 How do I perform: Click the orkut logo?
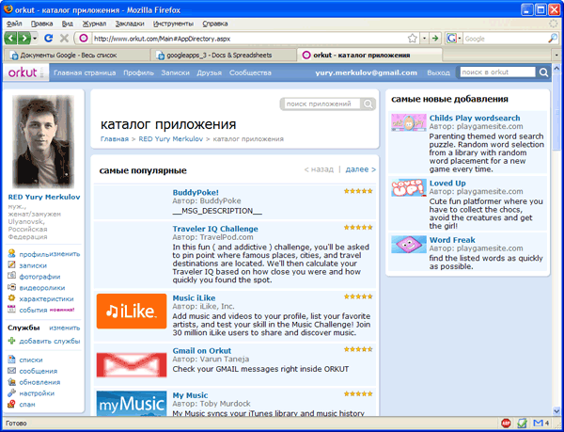23,72
